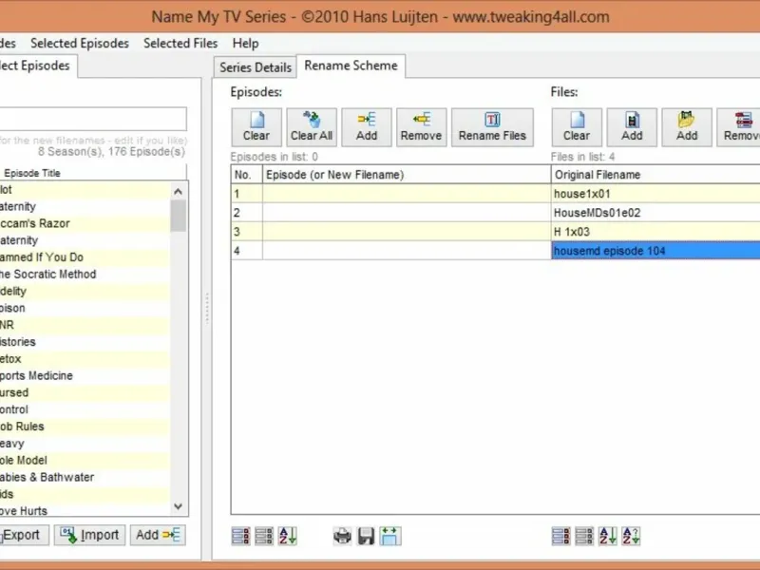Click the No. column header
The width and height of the screenshot is (760, 570).
[x=247, y=175]
